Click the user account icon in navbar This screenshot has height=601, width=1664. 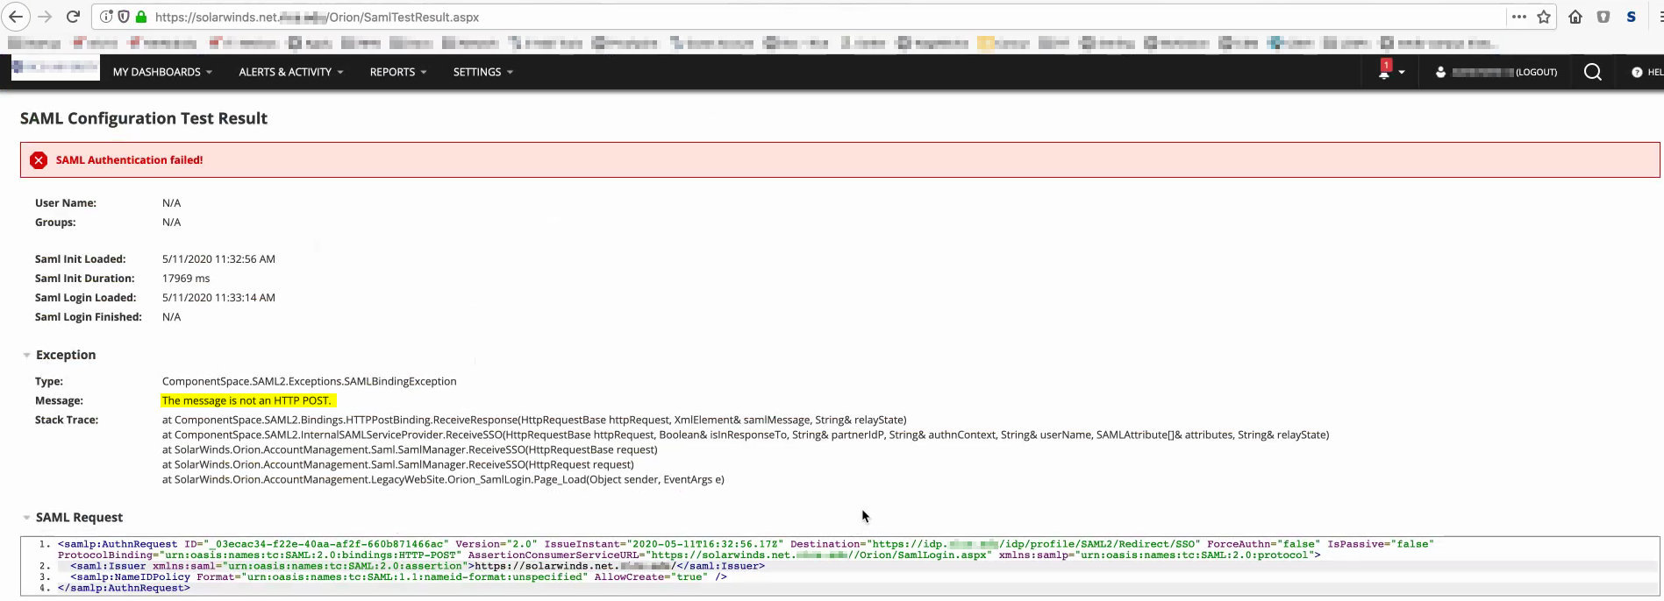click(x=1440, y=72)
